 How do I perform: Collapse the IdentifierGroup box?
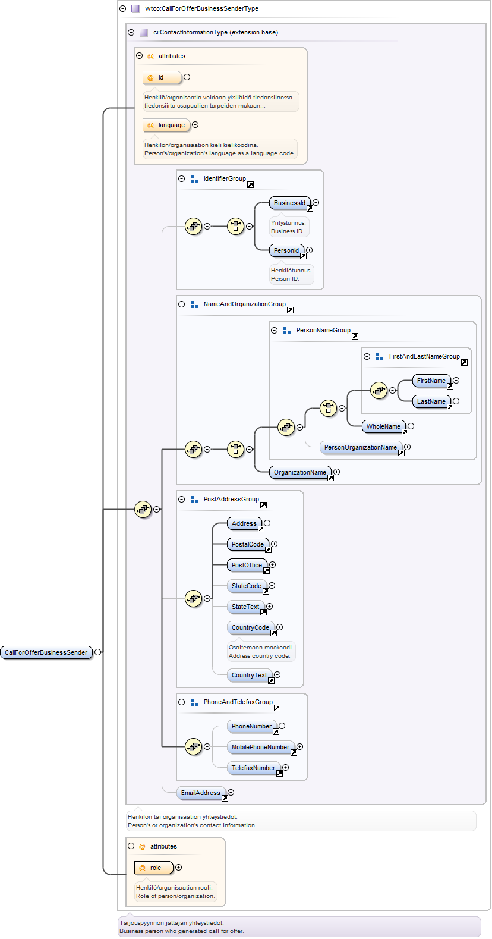click(182, 179)
